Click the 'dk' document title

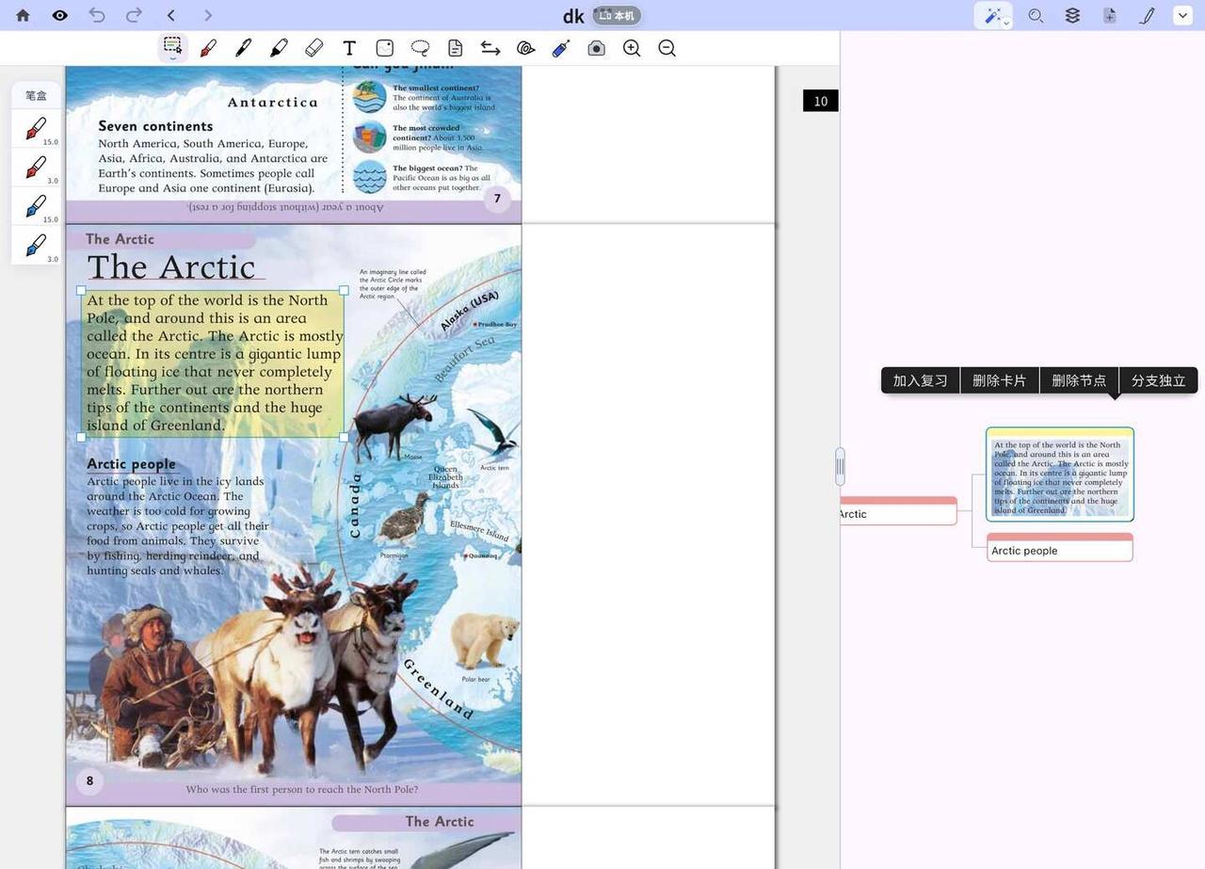(x=573, y=16)
